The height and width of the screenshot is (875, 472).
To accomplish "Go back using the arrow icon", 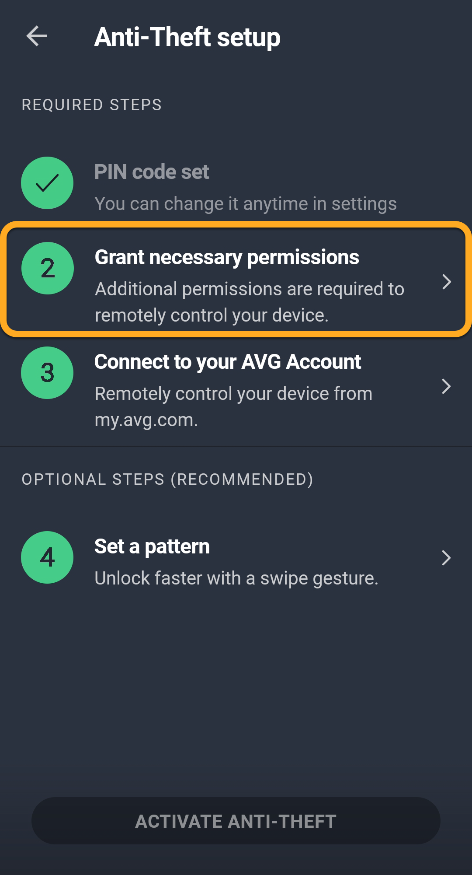I will (37, 36).
